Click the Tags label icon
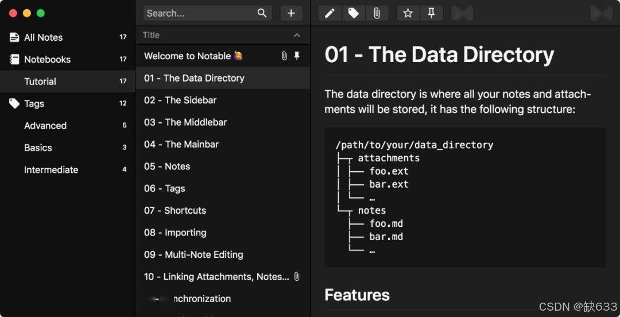The height and width of the screenshot is (317, 620). [x=14, y=104]
